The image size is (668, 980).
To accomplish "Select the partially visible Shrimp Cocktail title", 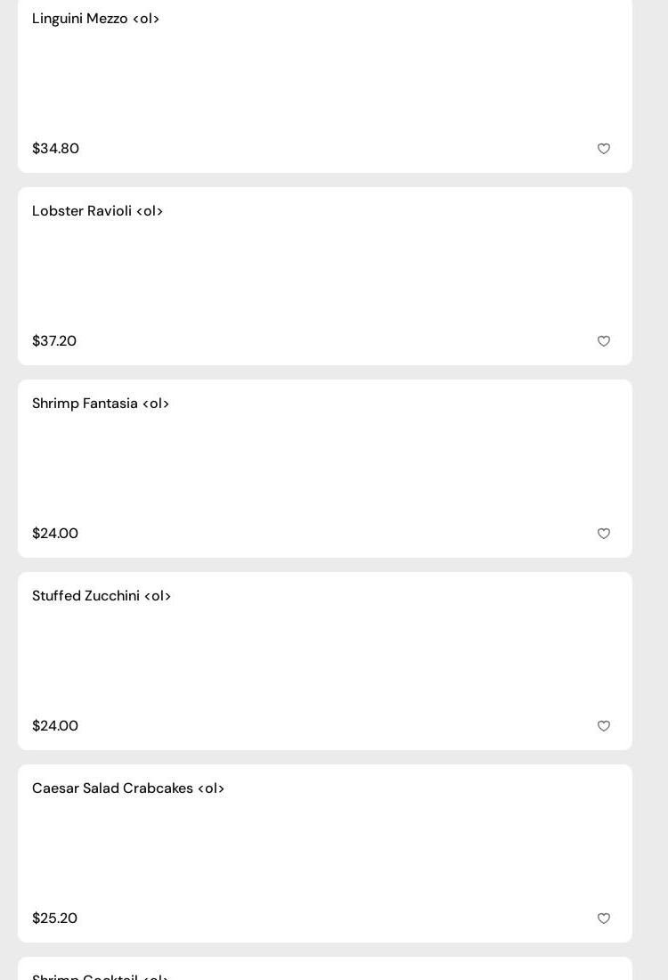I will [x=100, y=976].
